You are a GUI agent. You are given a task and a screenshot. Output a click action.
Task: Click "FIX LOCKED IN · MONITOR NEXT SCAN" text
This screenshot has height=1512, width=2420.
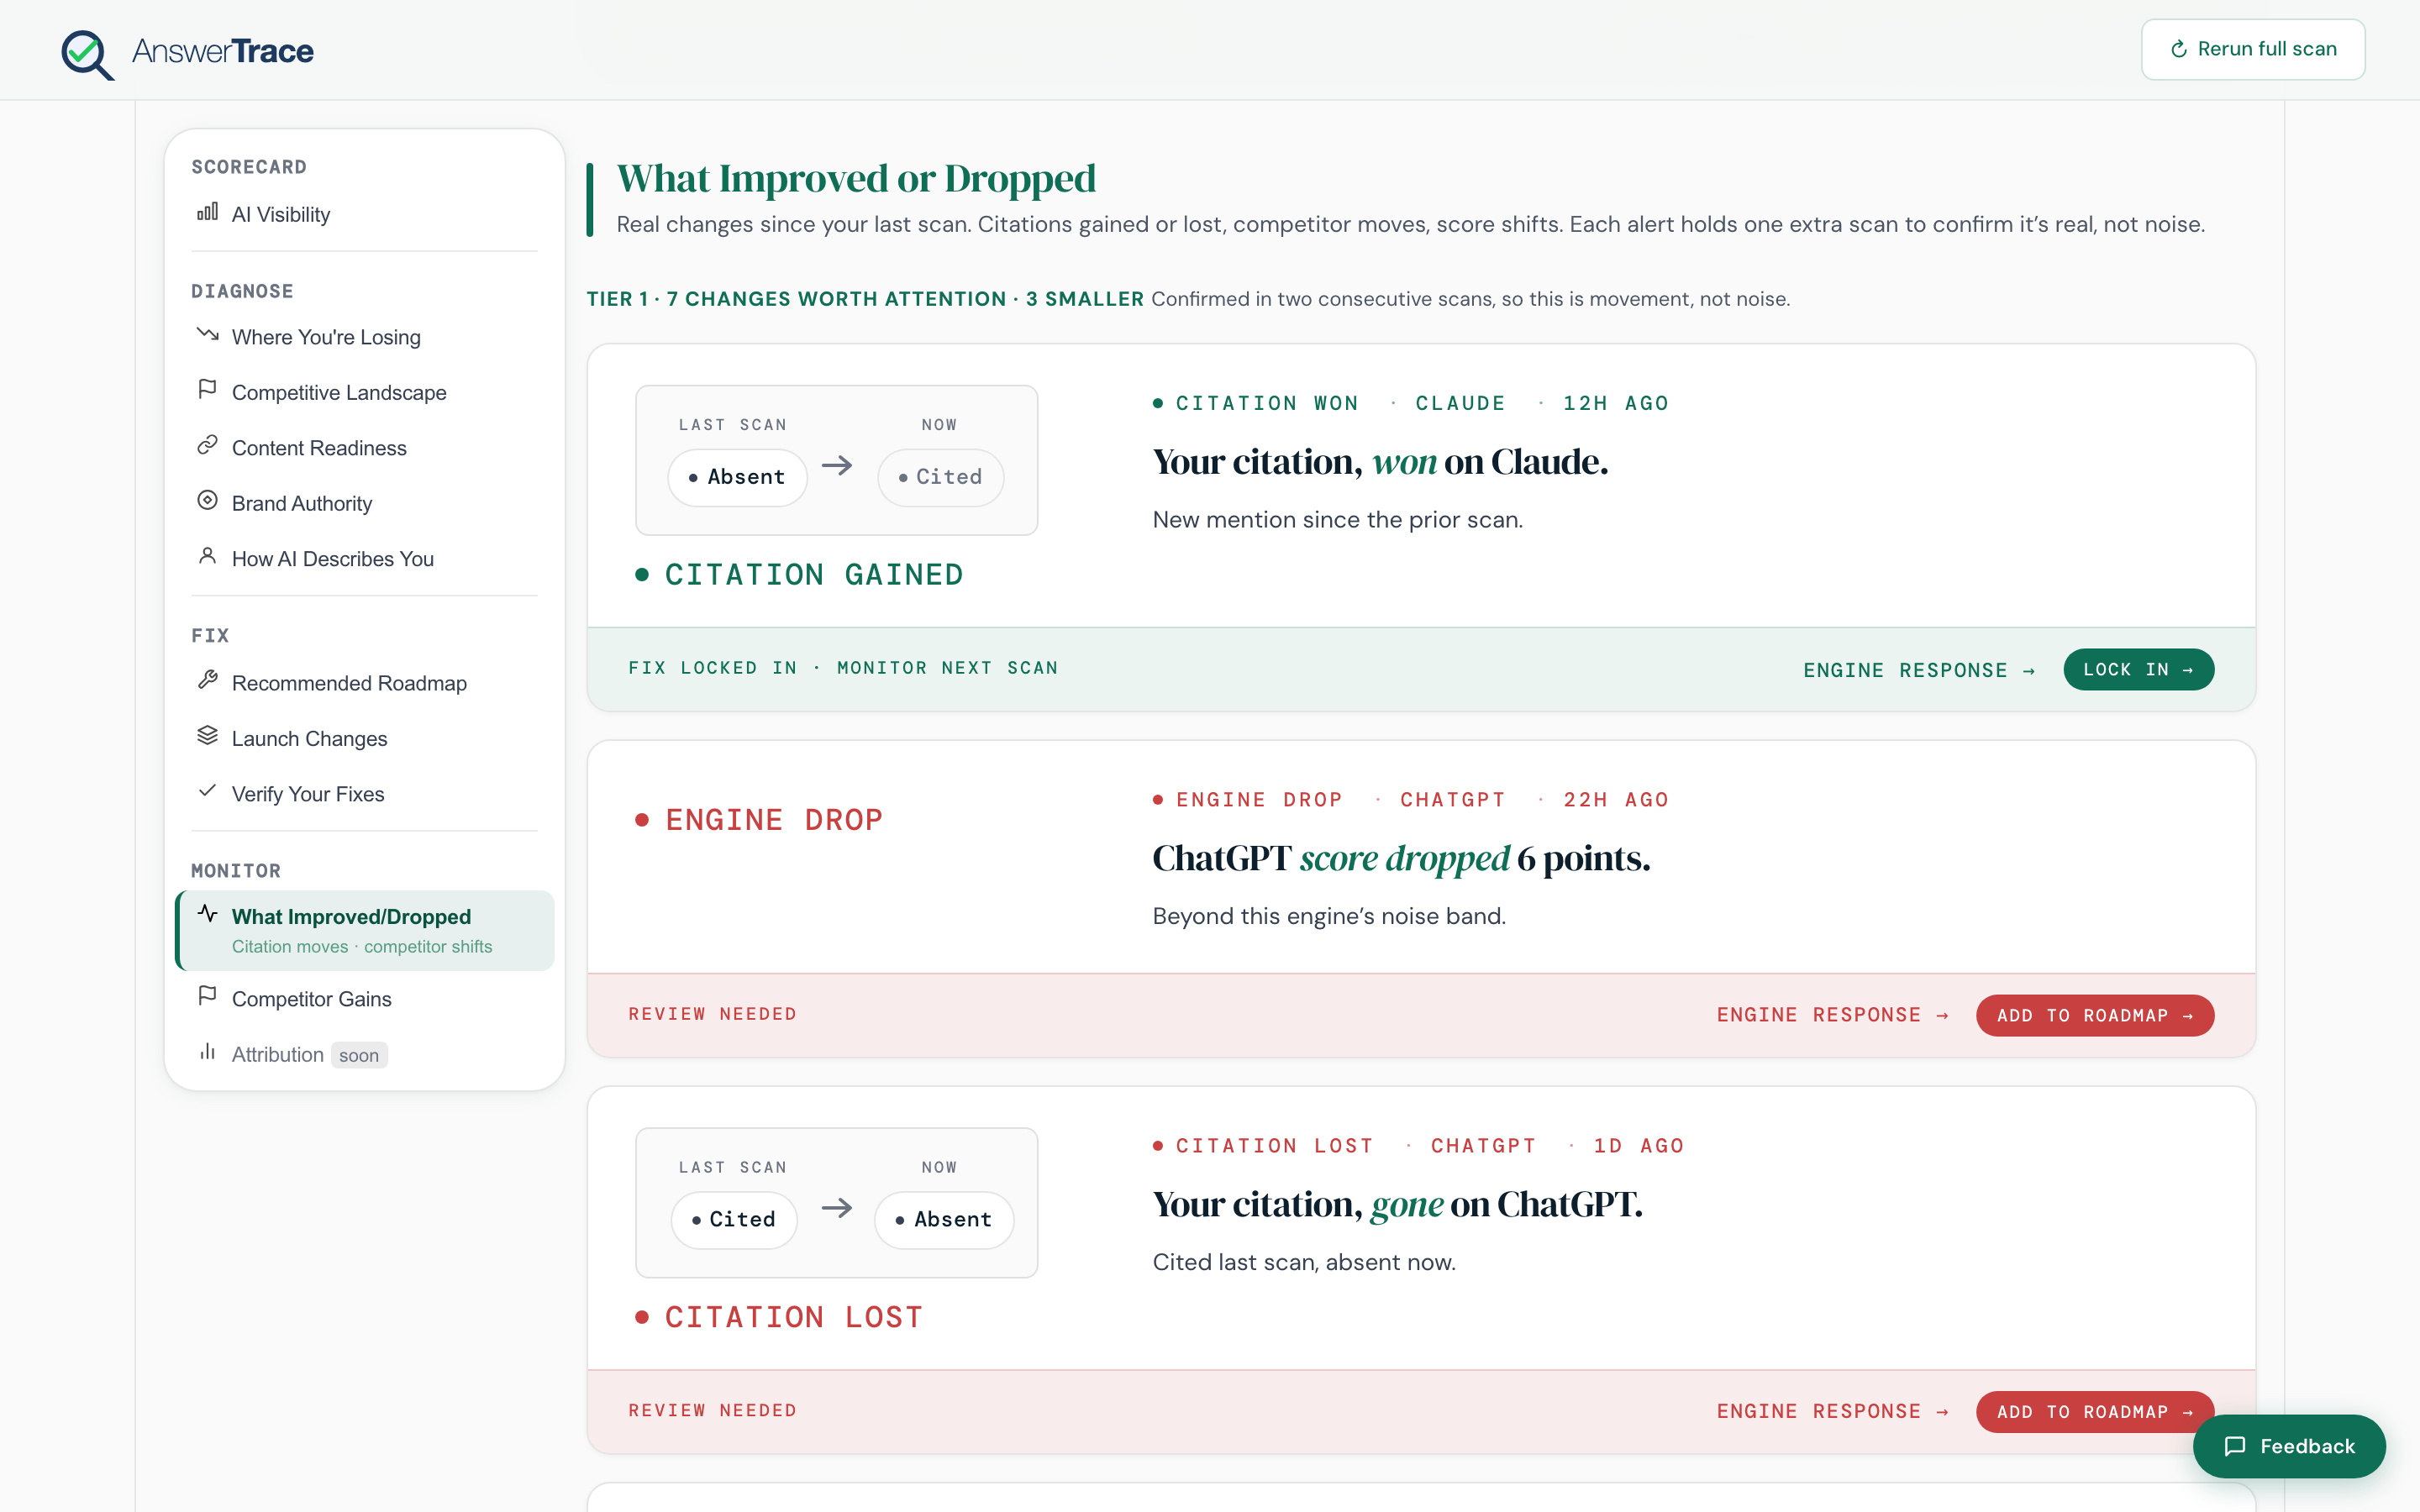843,668
